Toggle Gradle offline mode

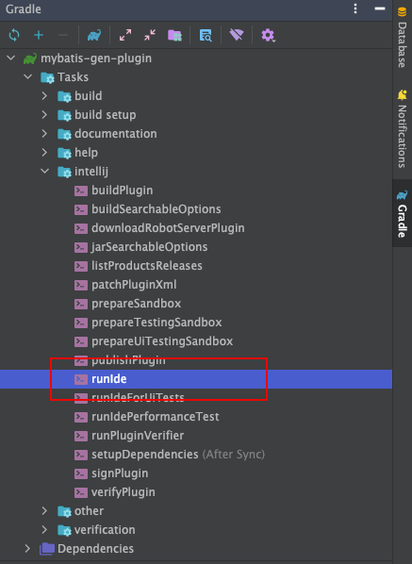237,35
